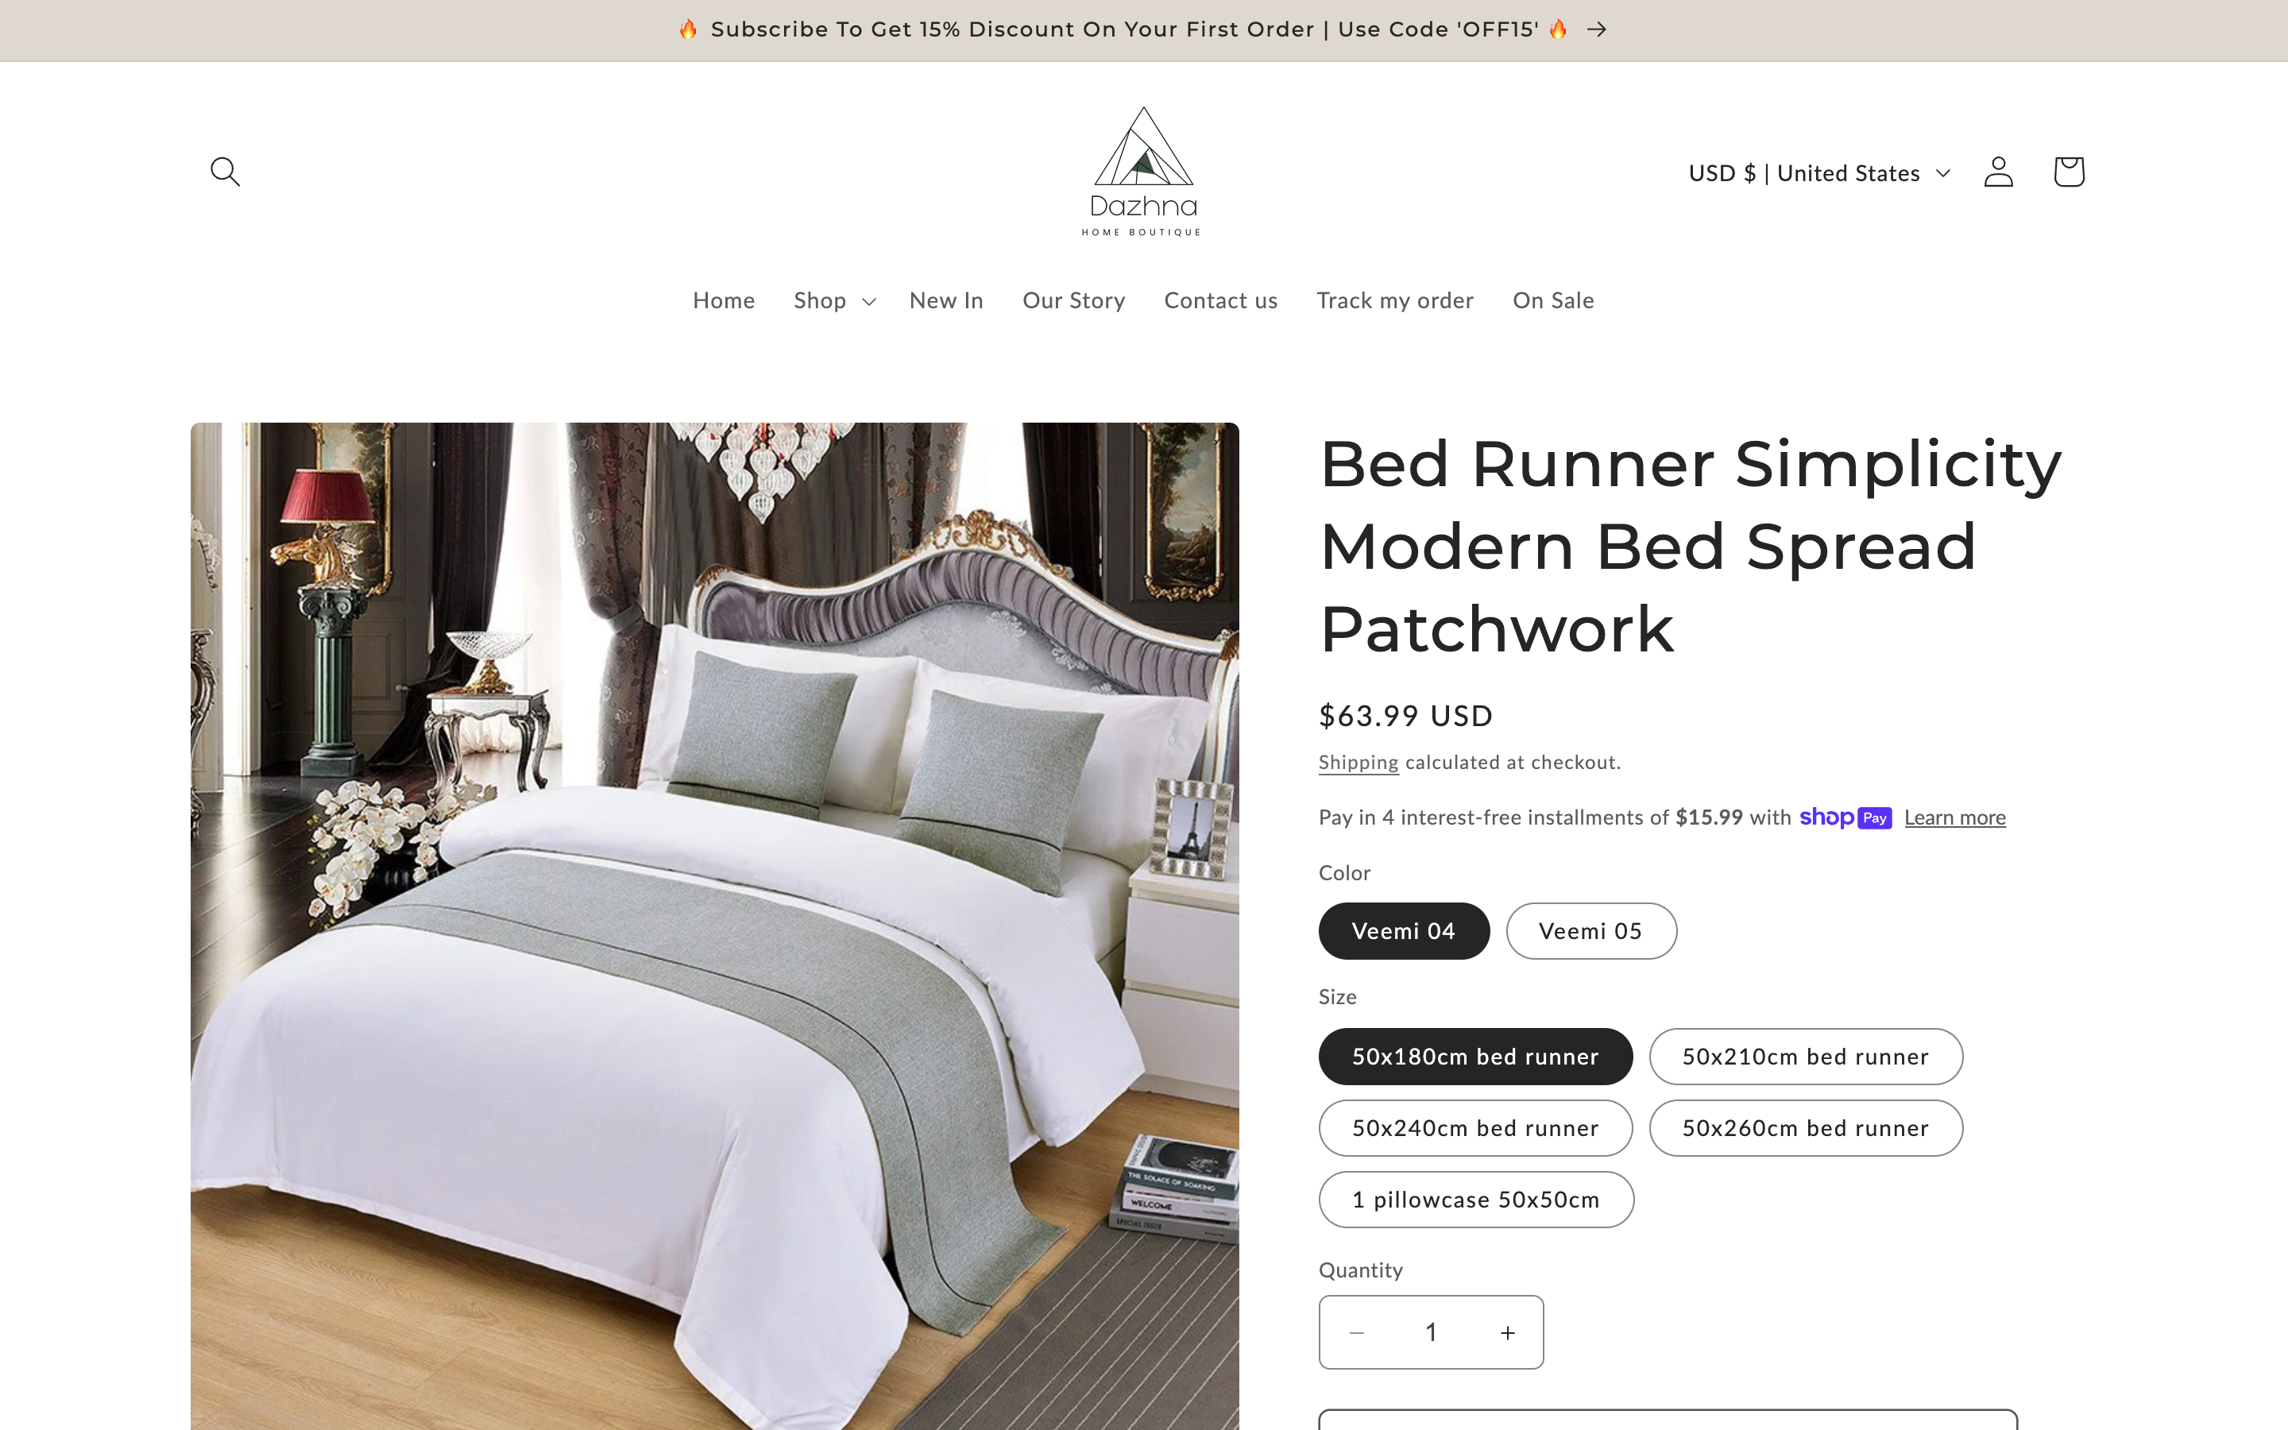Select the 50x210cm bed runner size
This screenshot has height=1430, width=2288.
[1806, 1057]
